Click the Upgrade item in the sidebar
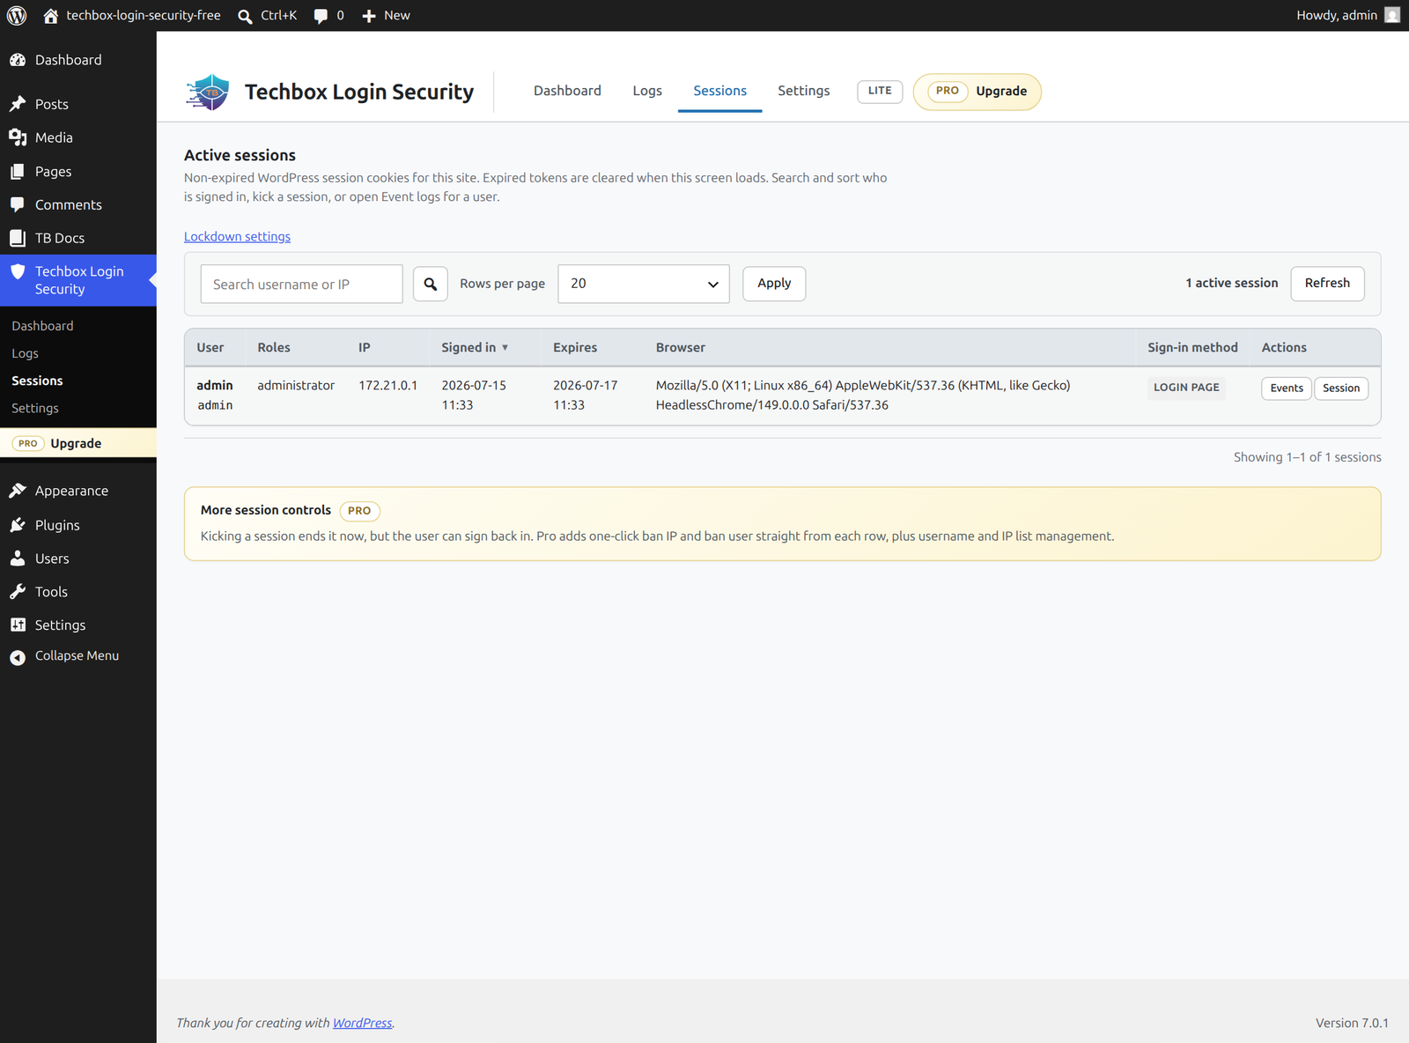The width and height of the screenshot is (1409, 1043). [x=78, y=443]
